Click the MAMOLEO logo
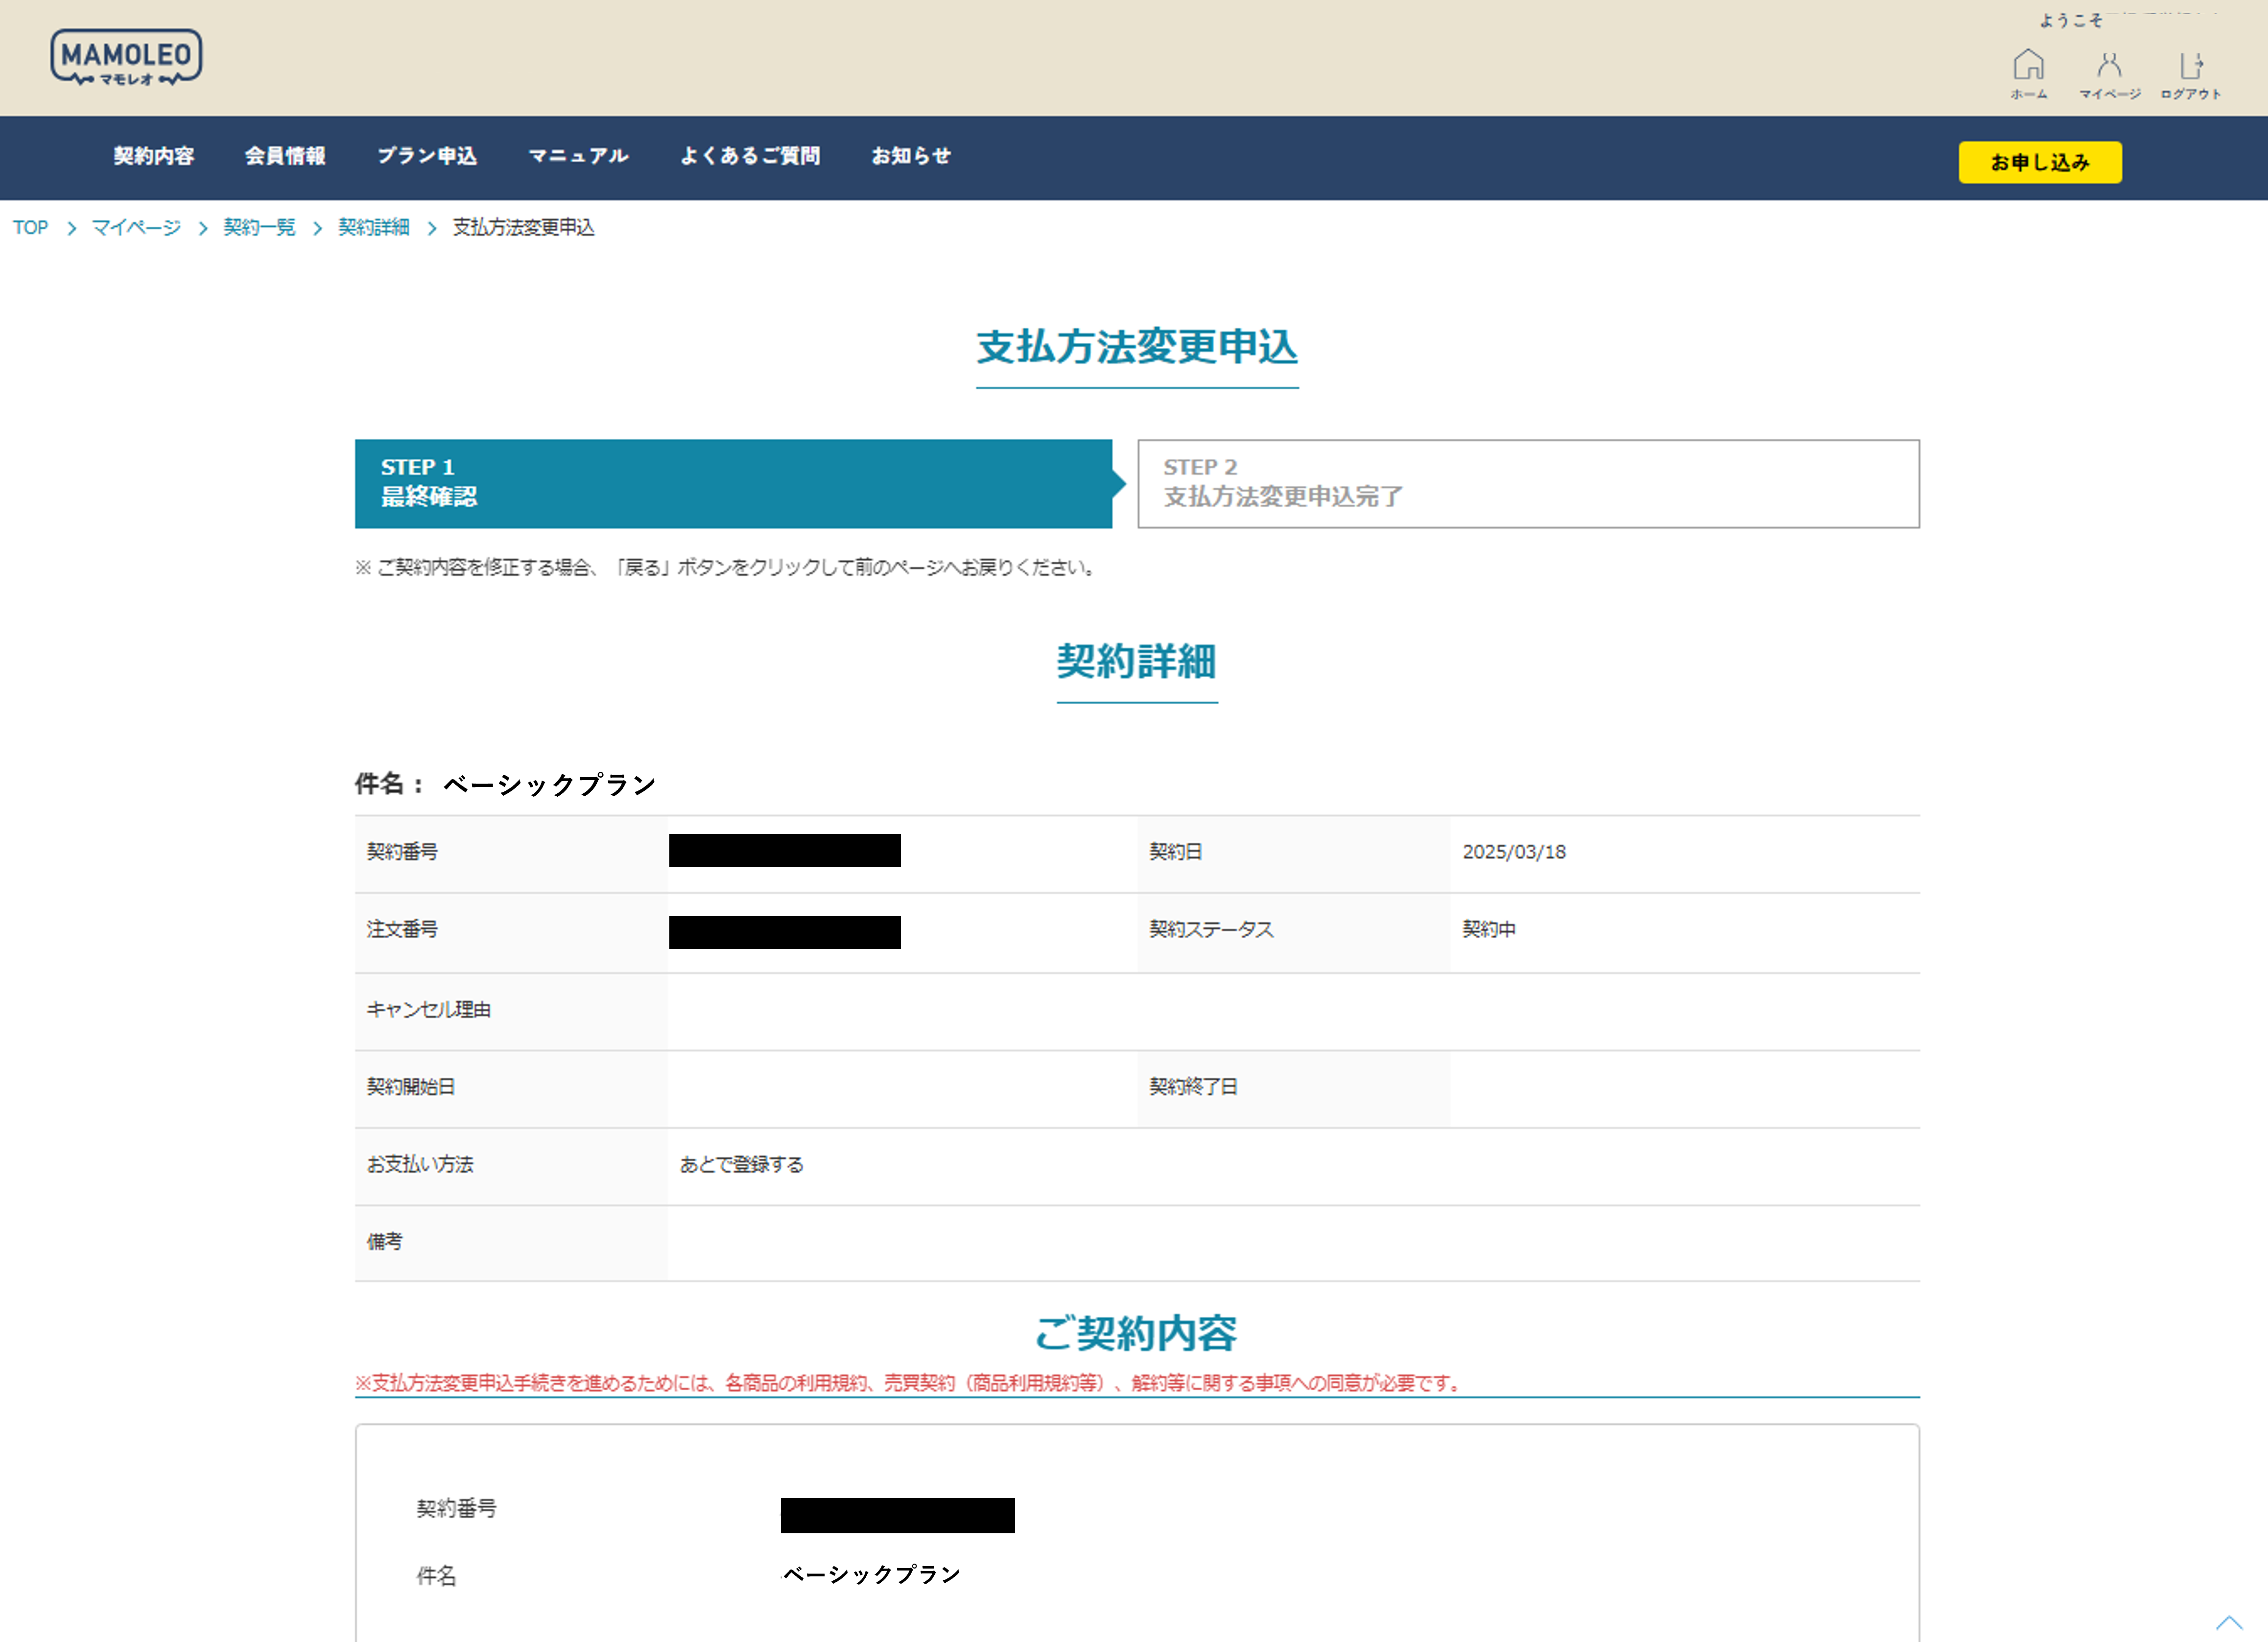The height and width of the screenshot is (1642, 2268). pos(126,58)
